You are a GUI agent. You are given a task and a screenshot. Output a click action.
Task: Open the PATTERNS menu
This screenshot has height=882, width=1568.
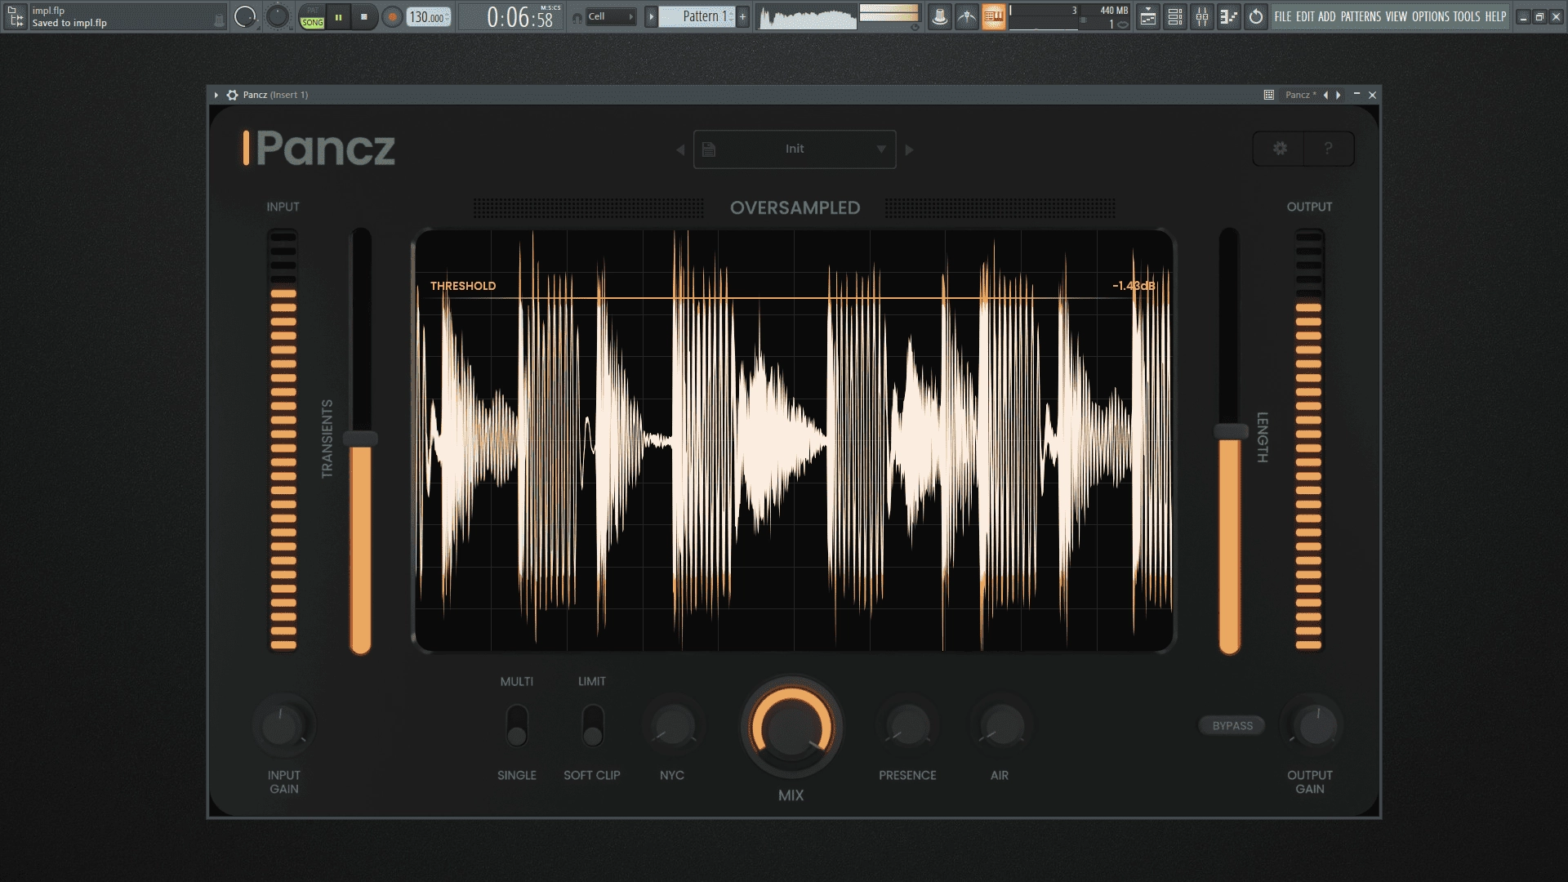point(1361,16)
